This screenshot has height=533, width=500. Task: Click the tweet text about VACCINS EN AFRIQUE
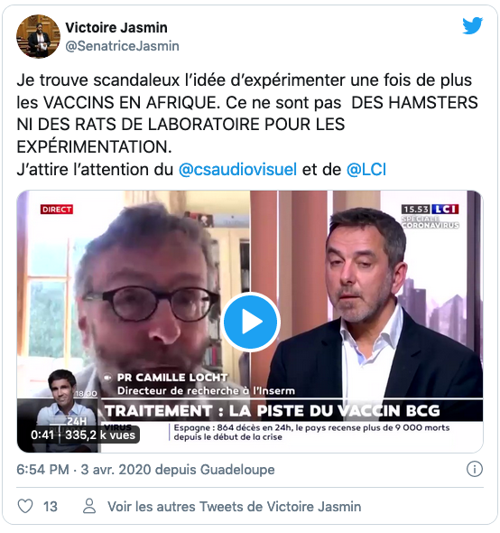(247, 114)
